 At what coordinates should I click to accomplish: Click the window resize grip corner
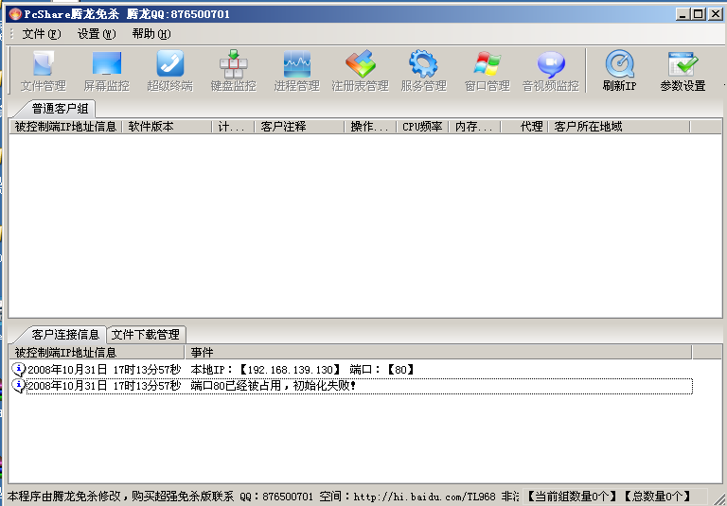coord(718,498)
